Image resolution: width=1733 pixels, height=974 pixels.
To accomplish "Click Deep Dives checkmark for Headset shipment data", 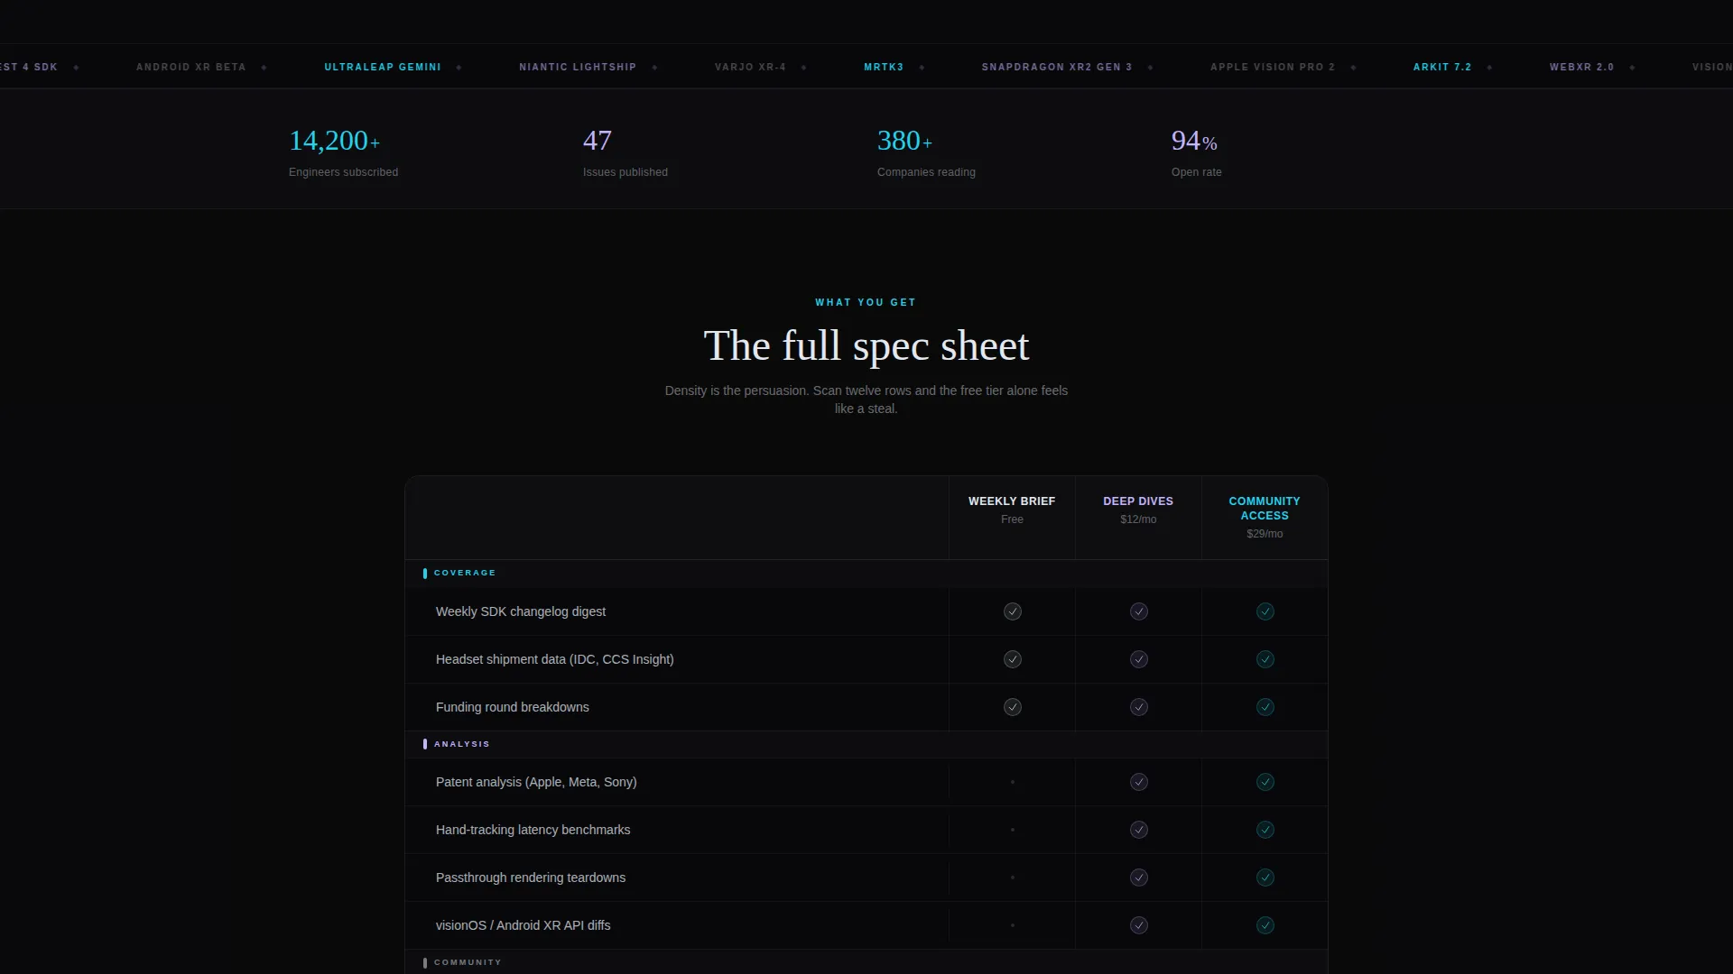I will (1138, 659).
